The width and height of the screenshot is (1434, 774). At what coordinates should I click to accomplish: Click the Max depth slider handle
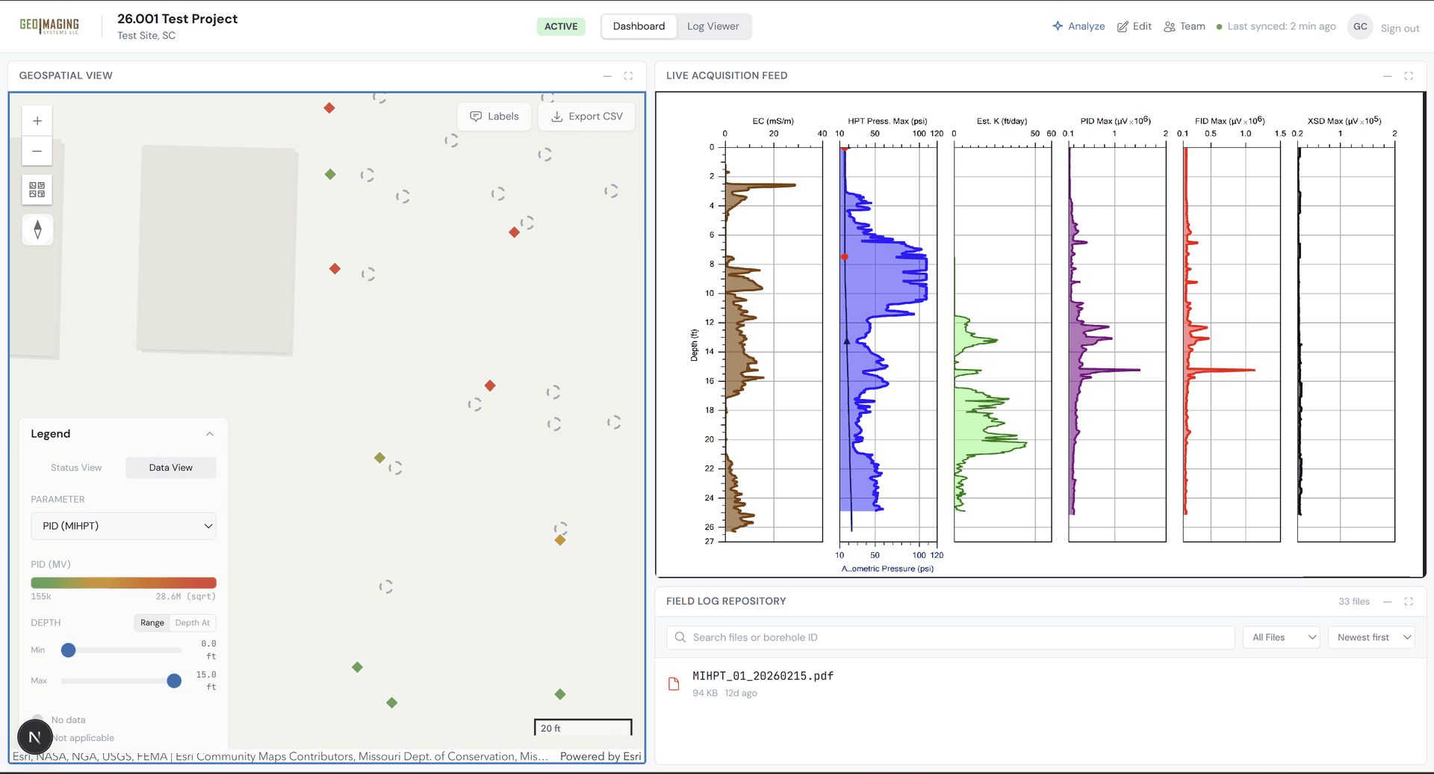(174, 681)
